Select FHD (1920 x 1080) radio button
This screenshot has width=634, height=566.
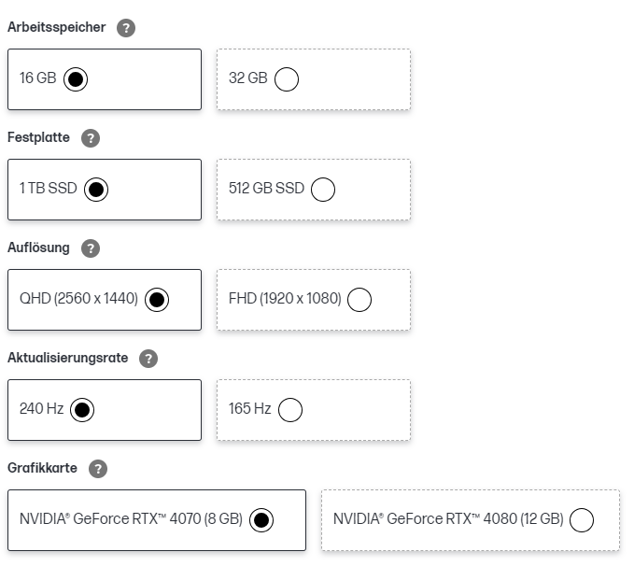pos(359,300)
